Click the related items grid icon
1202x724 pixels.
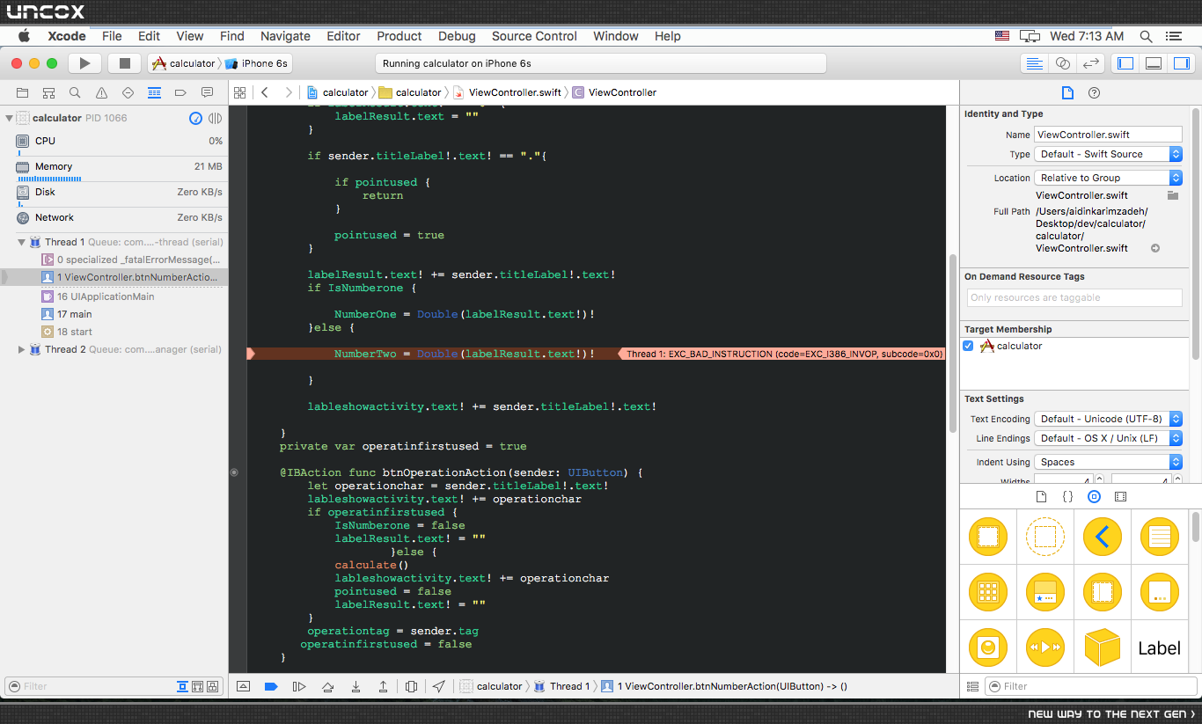tap(239, 92)
